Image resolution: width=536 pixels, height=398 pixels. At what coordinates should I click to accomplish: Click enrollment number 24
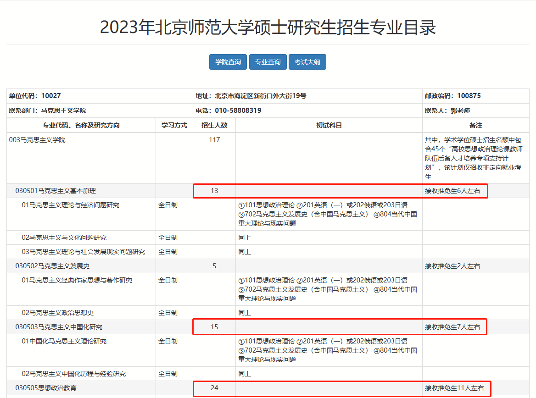pyautogui.click(x=214, y=388)
